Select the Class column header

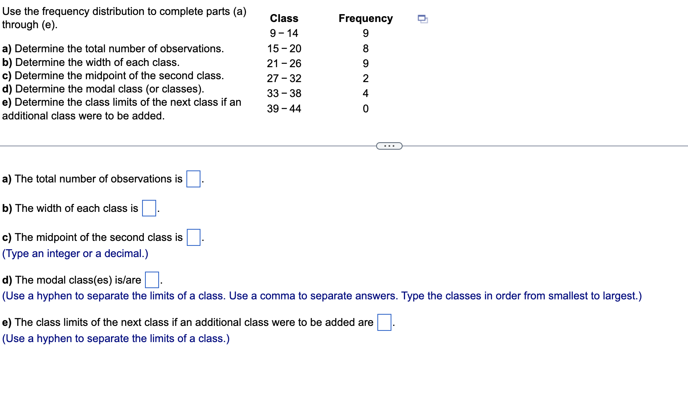(284, 18)
